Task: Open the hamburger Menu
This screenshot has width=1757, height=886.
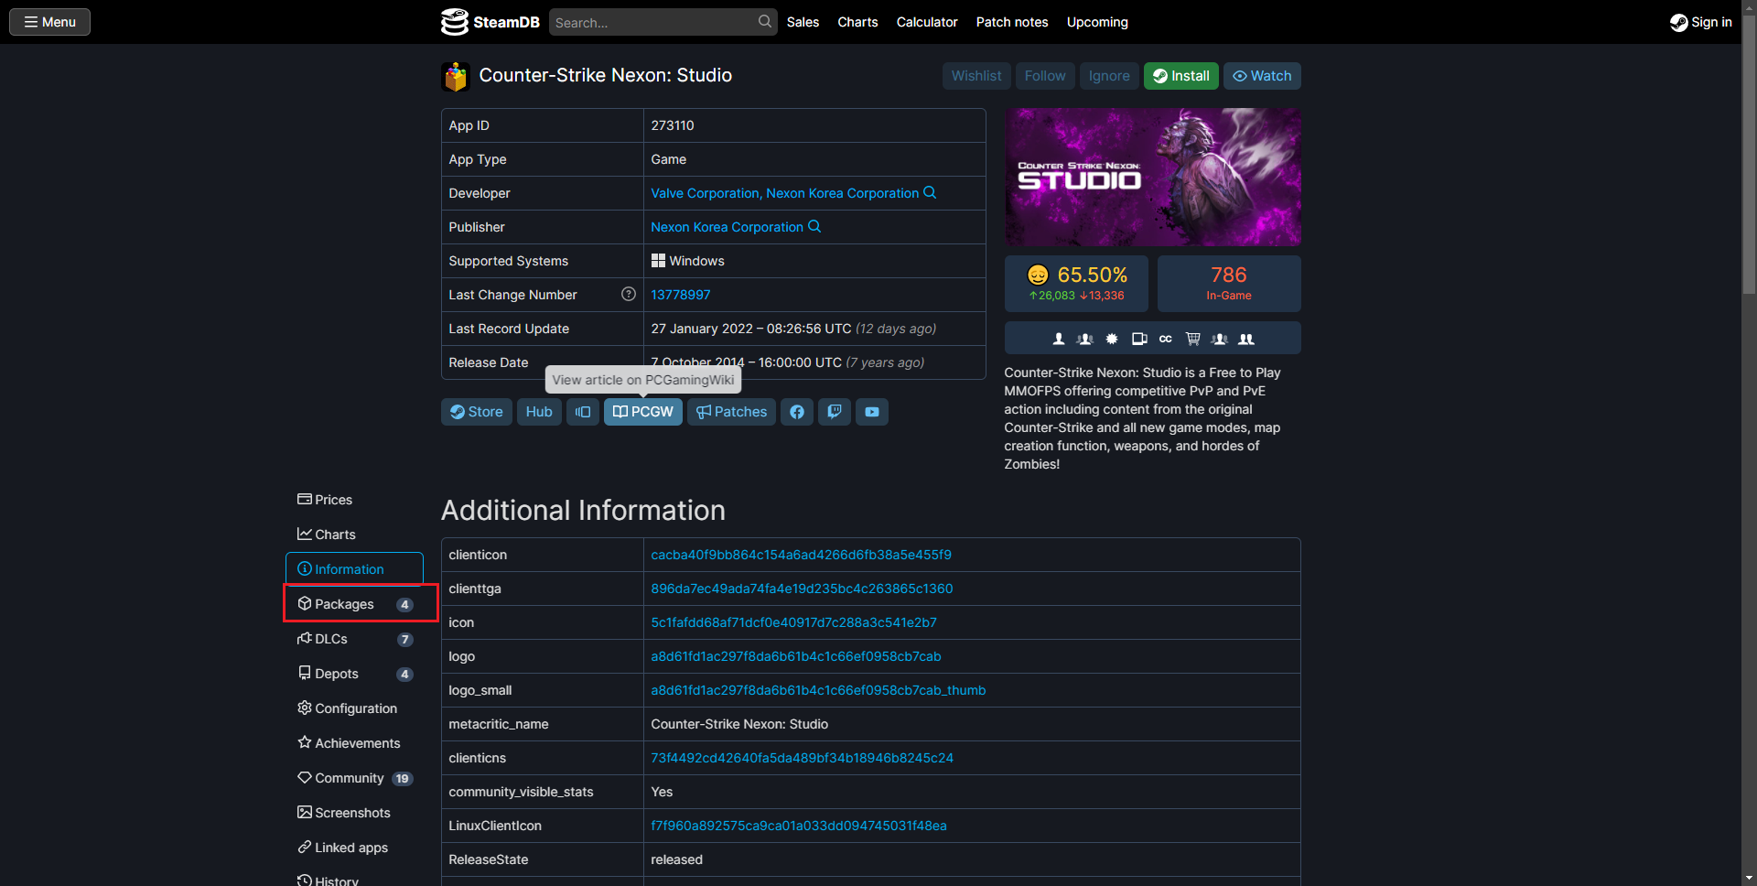Action: pyautogui.click(x=49, y=22)
